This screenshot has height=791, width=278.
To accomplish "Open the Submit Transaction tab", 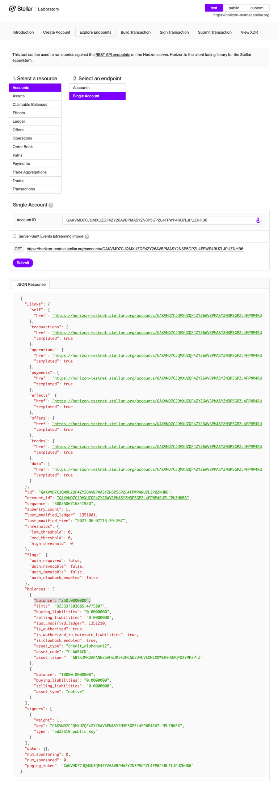I will [x=215, y=32].
